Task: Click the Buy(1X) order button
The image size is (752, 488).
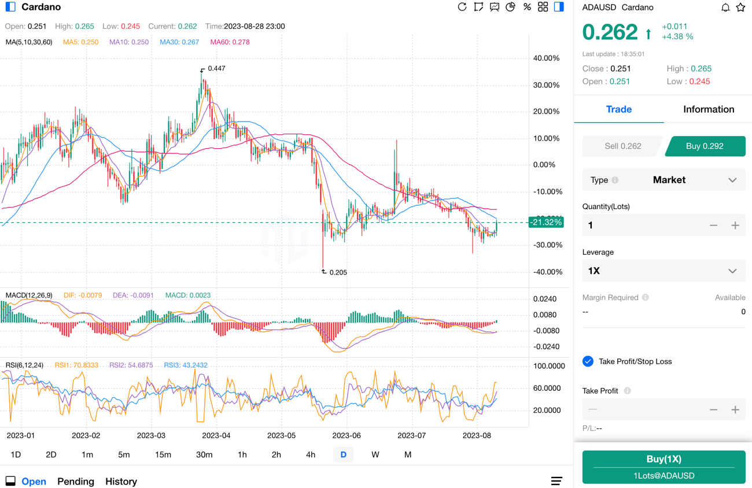Action: point(663,467)
